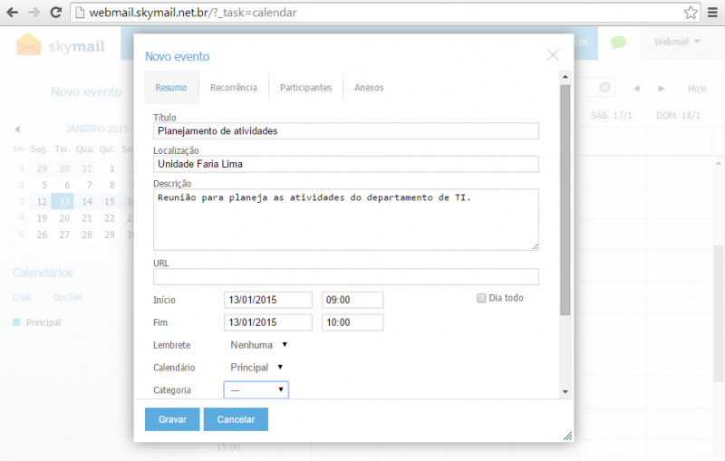Screen dimensions: 725x461
Task: Reload the current page
Action: 56,13
